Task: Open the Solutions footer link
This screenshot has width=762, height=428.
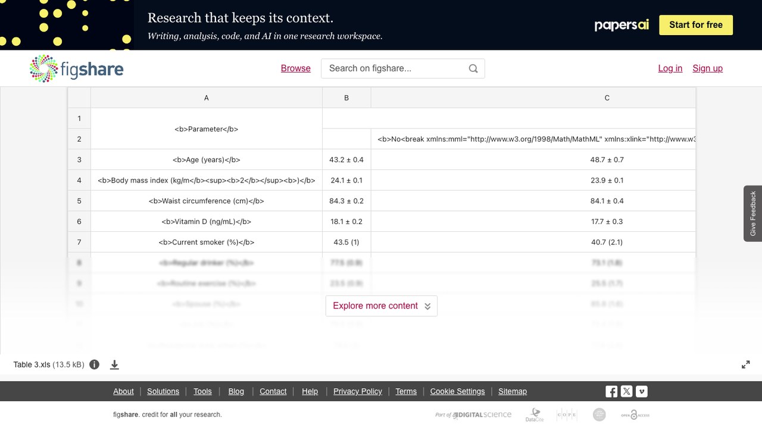Action: pos(163,391)
